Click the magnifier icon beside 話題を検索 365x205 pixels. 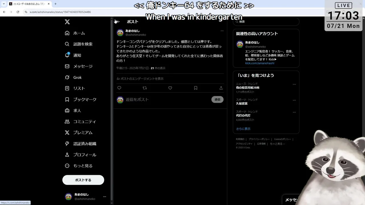tap(67, 44)
